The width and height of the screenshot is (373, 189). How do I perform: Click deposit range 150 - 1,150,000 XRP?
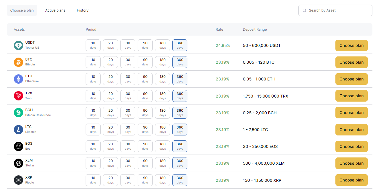point(262,180)
